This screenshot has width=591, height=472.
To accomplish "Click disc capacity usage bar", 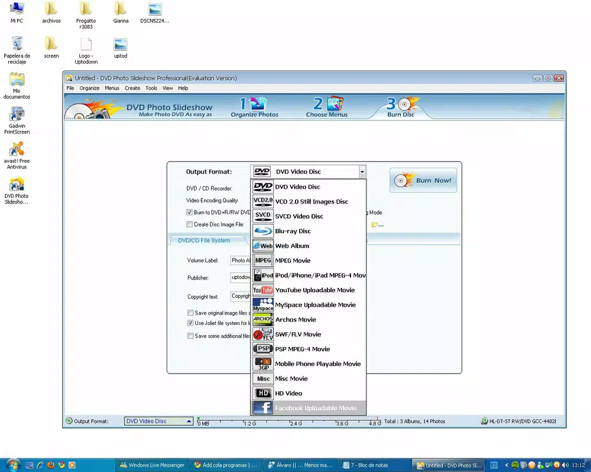I will click(289, 421).
